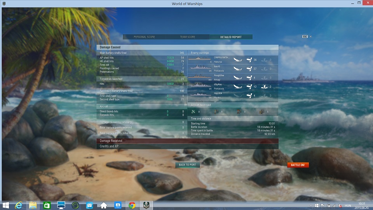Click the critical hits icon showing 2
Viewport: 373px width, 210px height.
[264, 87]
